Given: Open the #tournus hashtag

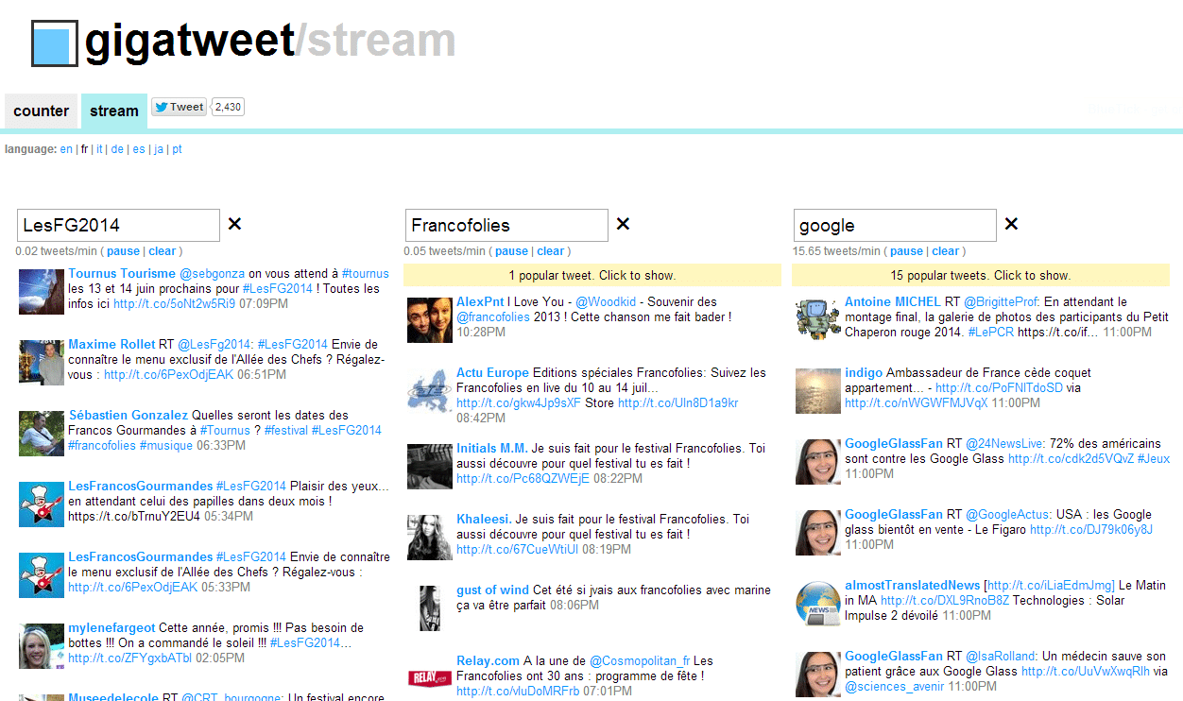Looking at the screenshot, I should coord(366,274).
